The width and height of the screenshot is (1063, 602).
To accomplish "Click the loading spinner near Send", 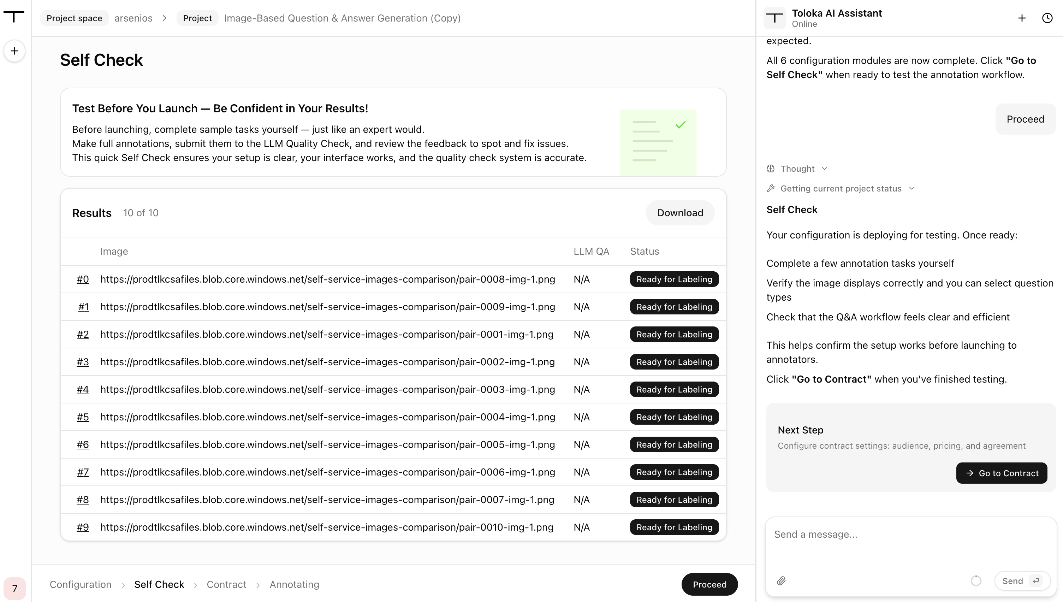I will (976, 581).
